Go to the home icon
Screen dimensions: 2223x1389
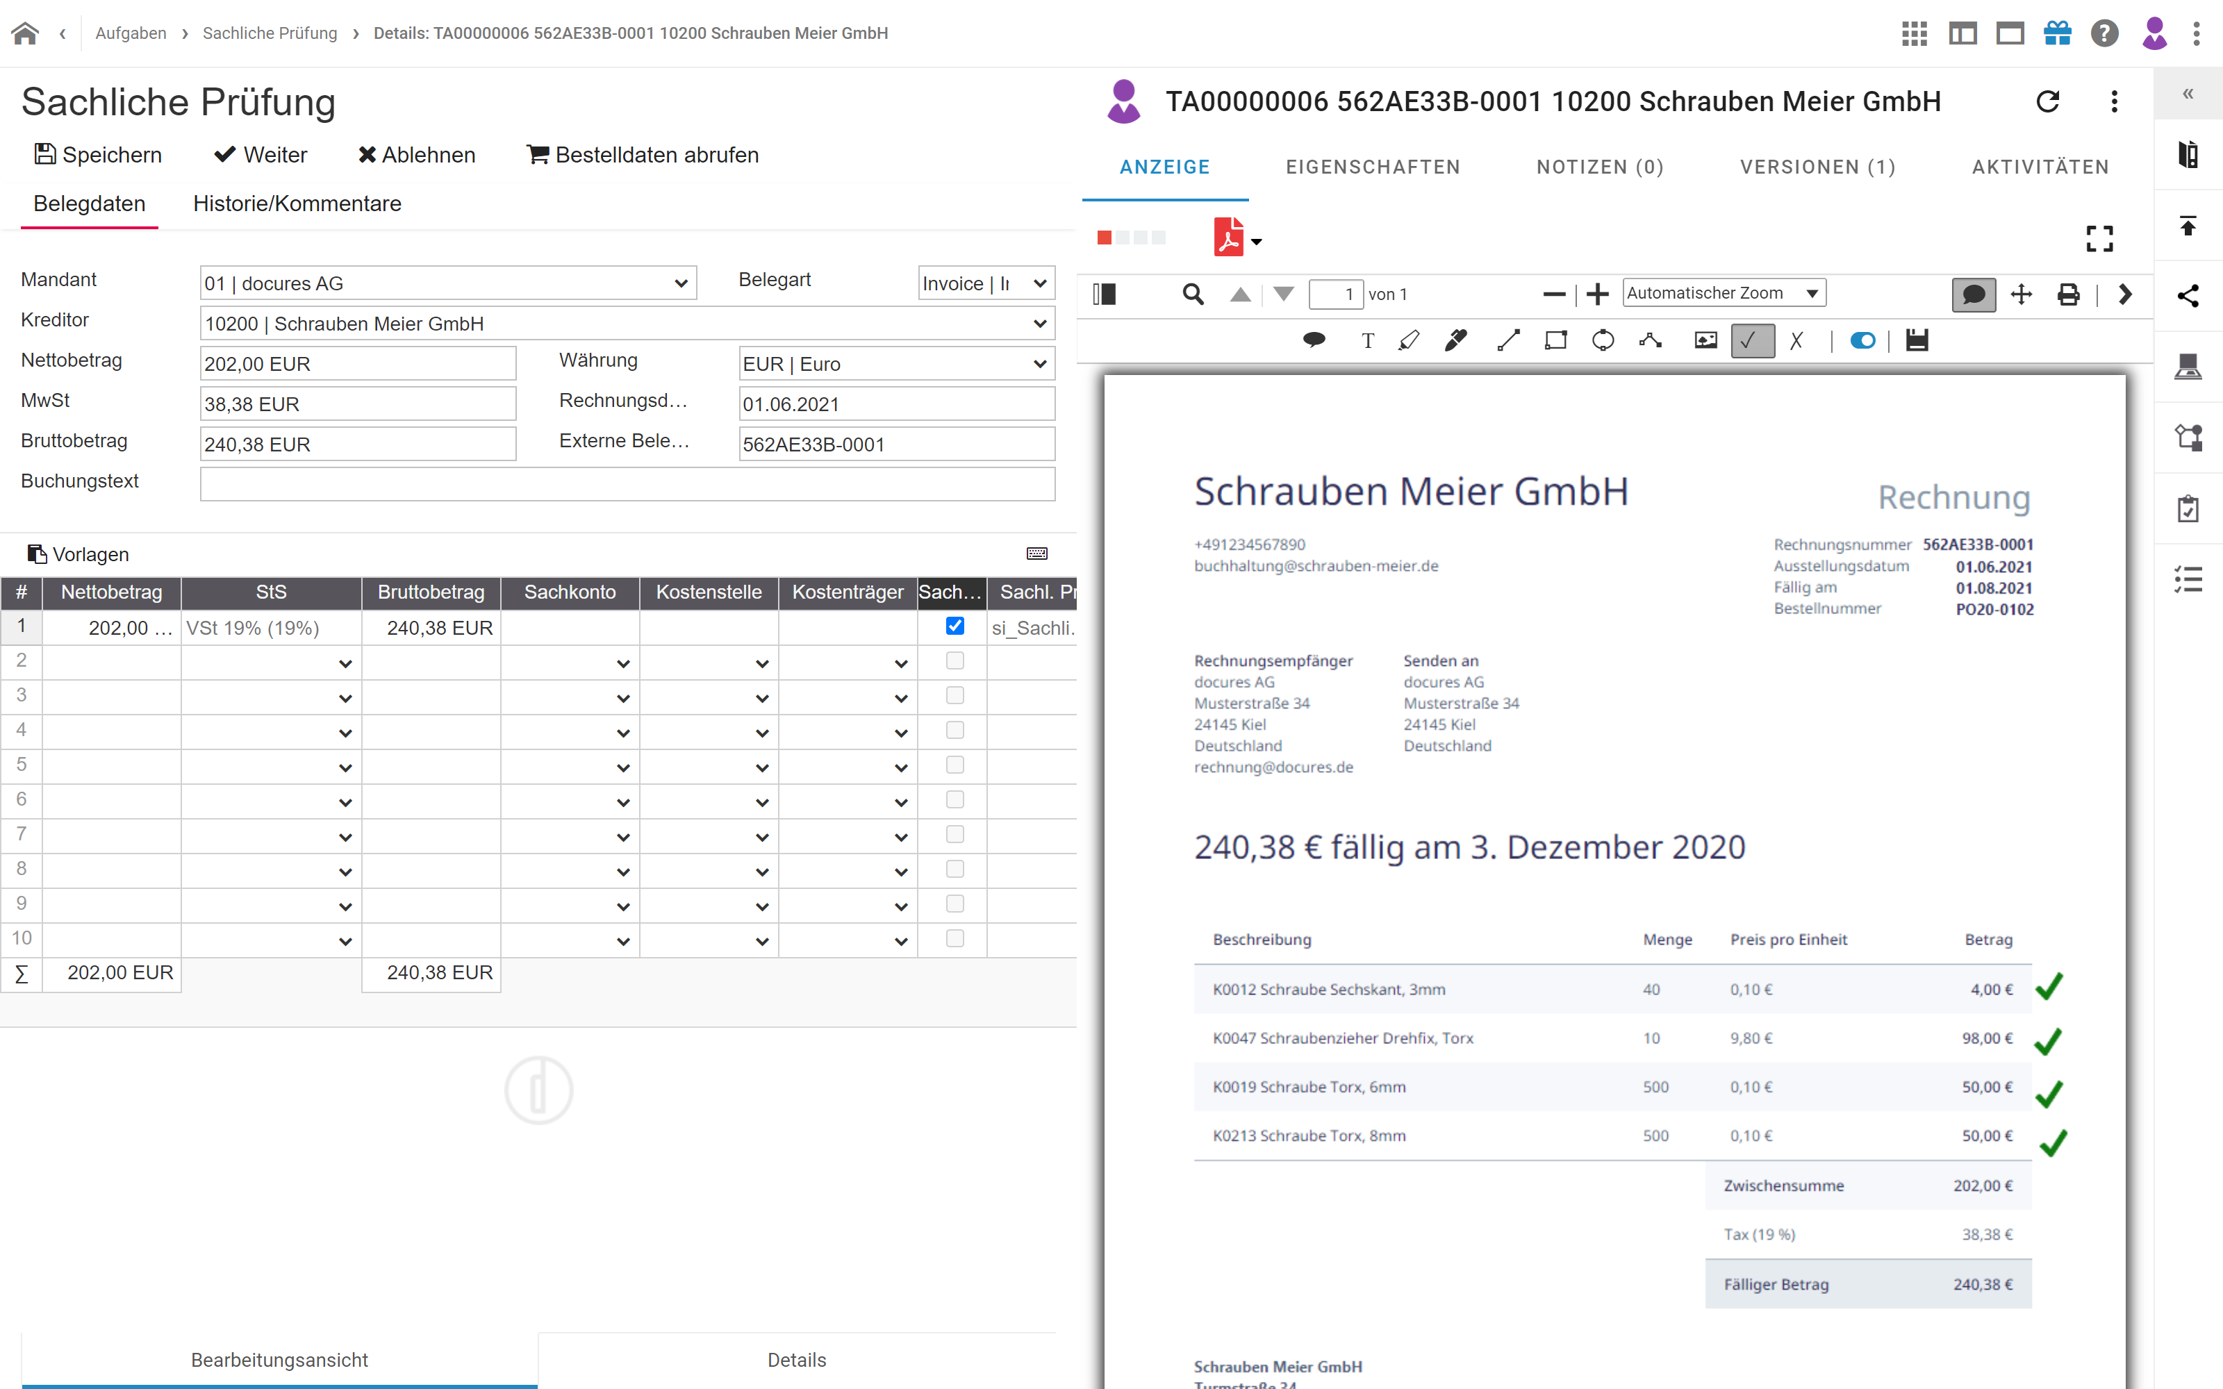pyautogui.click(x=26, y=33)
